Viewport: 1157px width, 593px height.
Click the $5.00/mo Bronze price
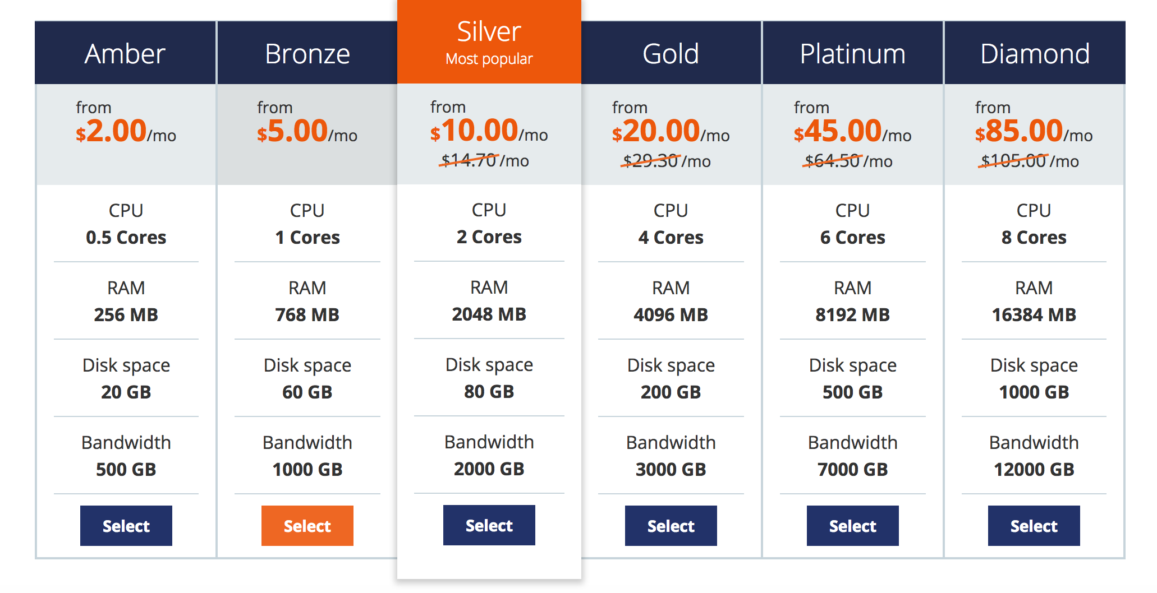click(307, 132)
